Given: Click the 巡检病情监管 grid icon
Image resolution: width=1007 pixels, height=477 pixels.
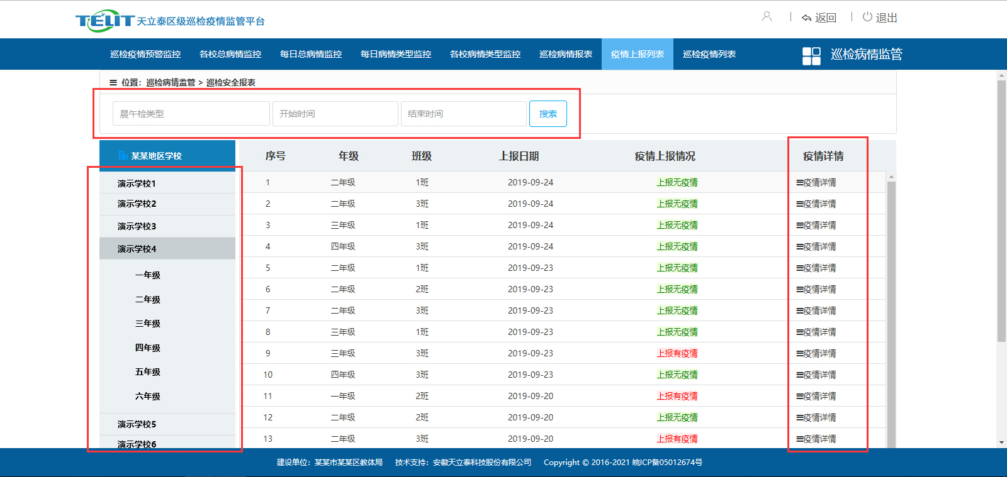Looking at the screenshot, I should click(x=811, y=56).
